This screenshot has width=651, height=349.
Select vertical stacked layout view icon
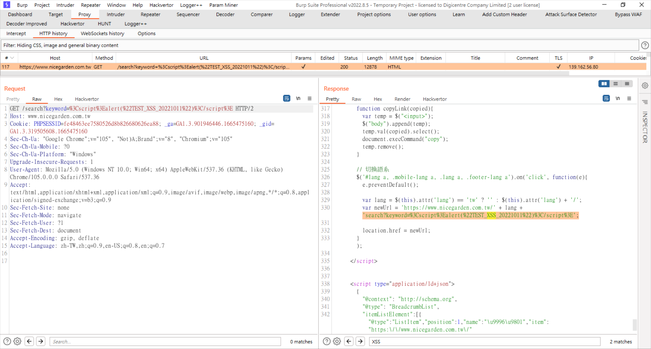(x=616, y=84)
